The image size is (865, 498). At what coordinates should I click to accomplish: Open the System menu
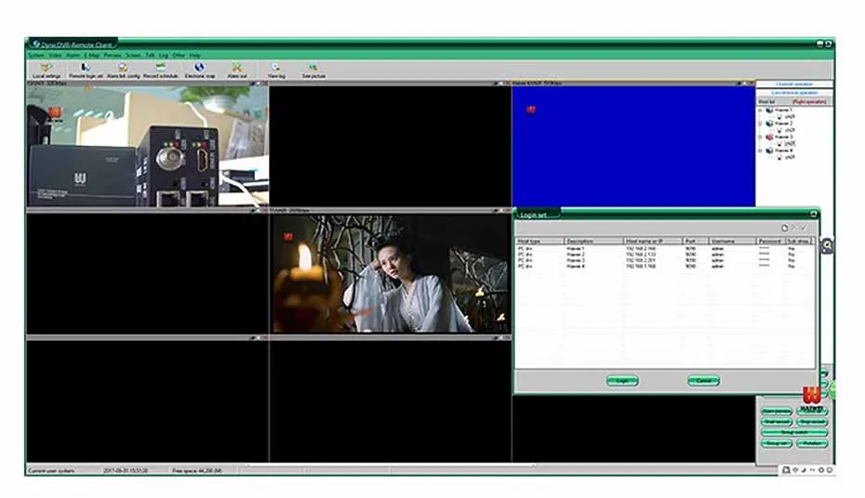tap(36, 55)
